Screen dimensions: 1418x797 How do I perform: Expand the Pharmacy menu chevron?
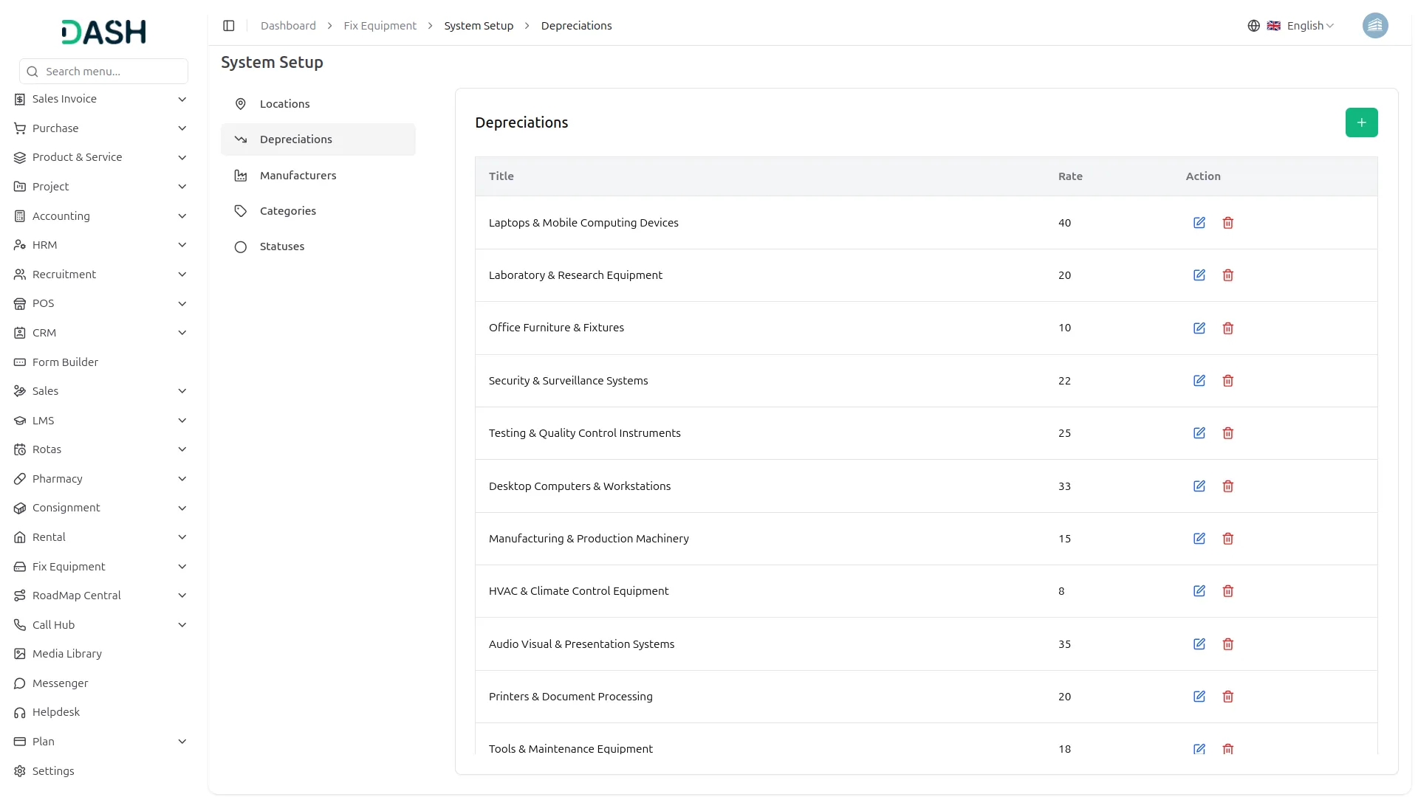pos(182,479)
